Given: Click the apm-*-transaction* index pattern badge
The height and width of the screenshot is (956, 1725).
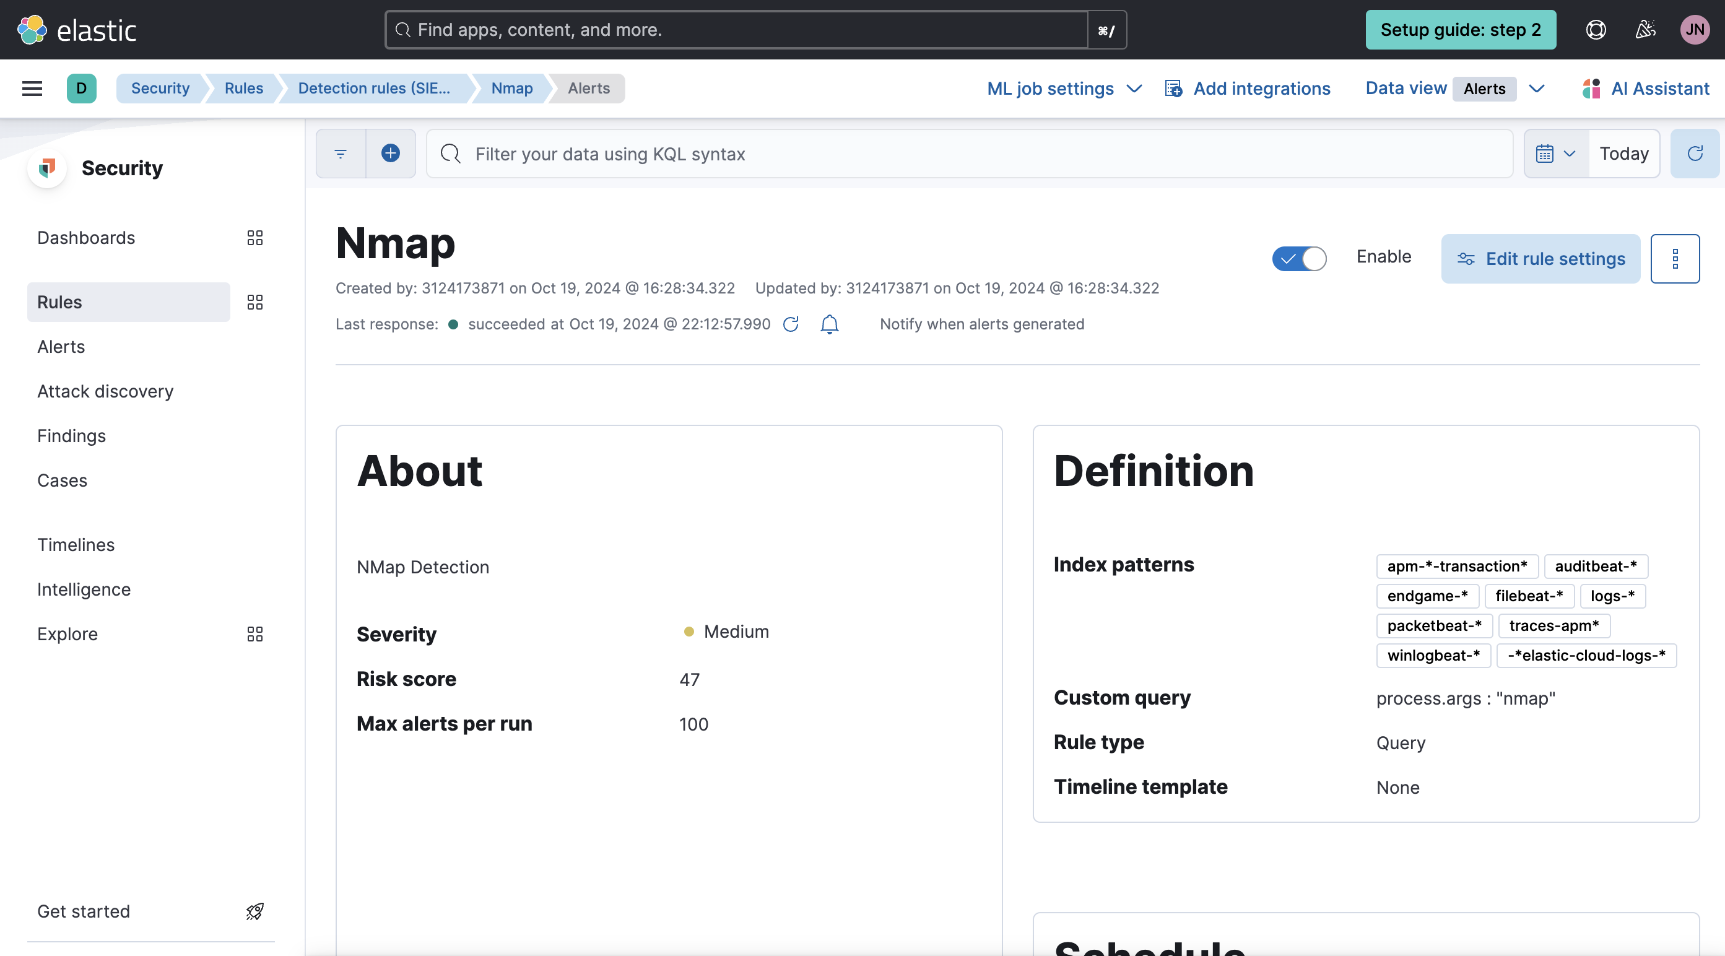Looking at the screenshot, I should [1457, 567].
